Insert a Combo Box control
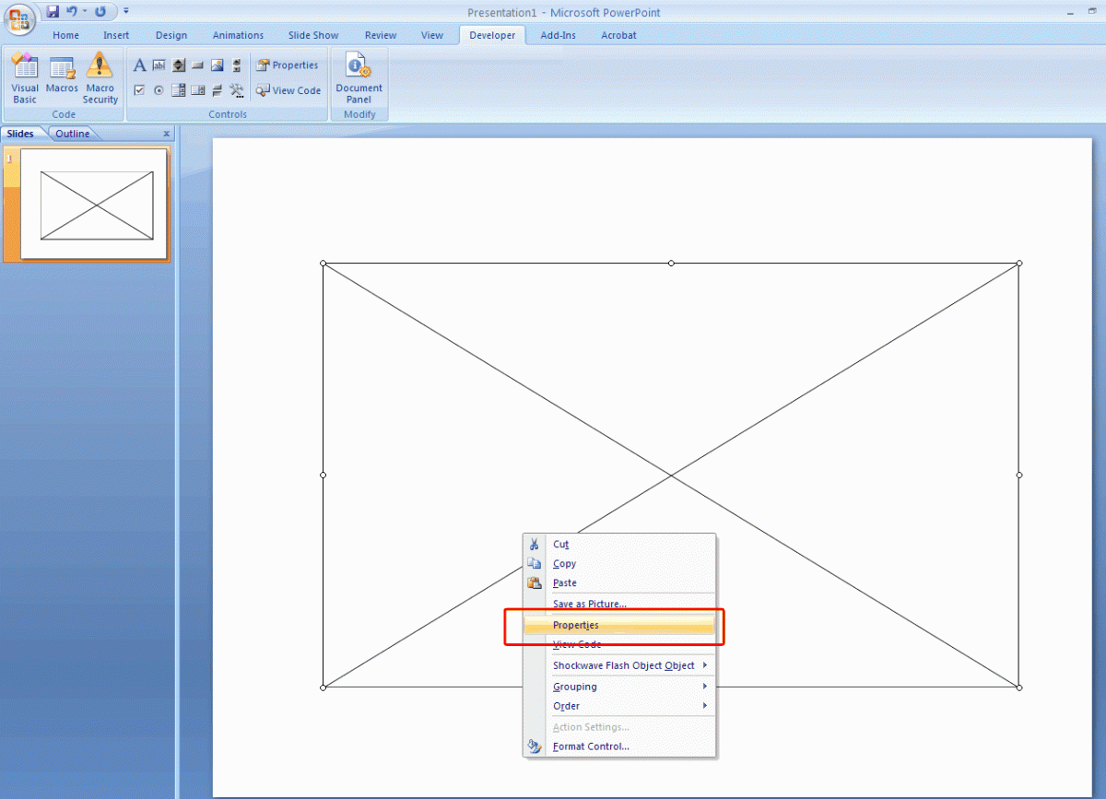Screen dimensions: 1106x799 [178, 89]
